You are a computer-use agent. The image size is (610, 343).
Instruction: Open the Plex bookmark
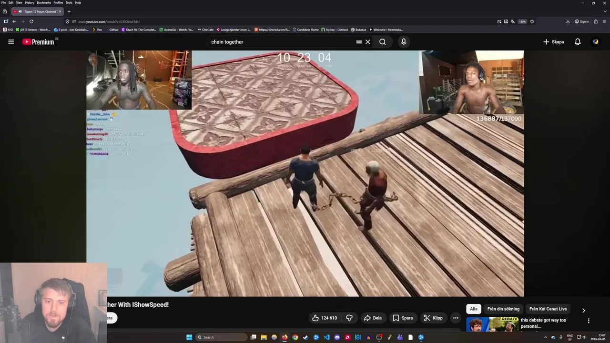97,30
